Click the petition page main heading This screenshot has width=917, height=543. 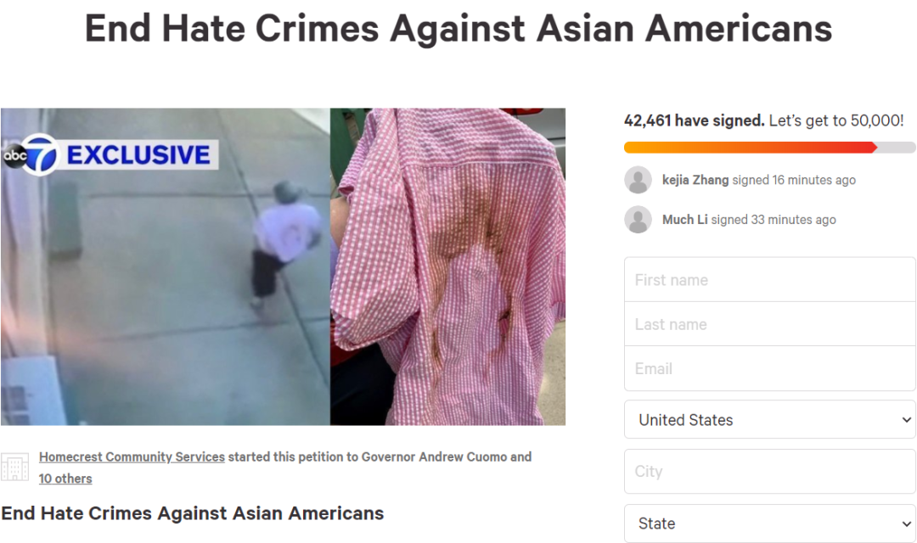[x=458, y=29]
